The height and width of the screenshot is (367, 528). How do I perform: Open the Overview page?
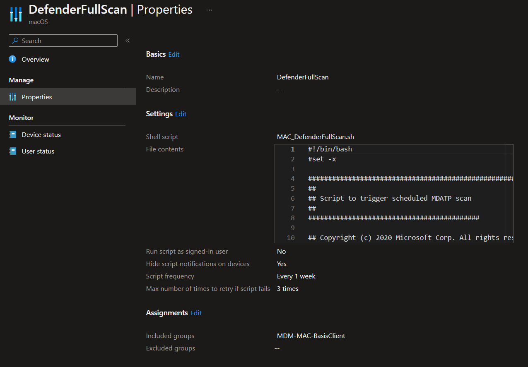[35, 59]
